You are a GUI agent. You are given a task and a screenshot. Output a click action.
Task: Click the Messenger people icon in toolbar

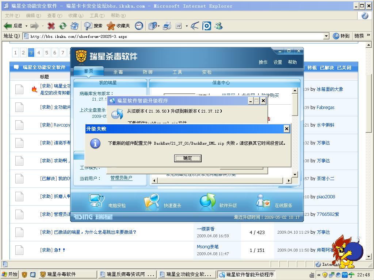[x=218, y=26]
